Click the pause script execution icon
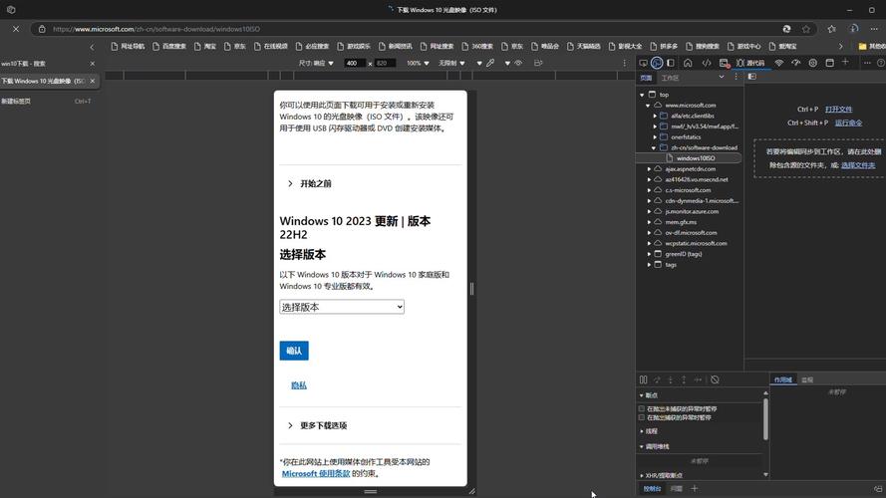886x498 pixels. [643, 380]
